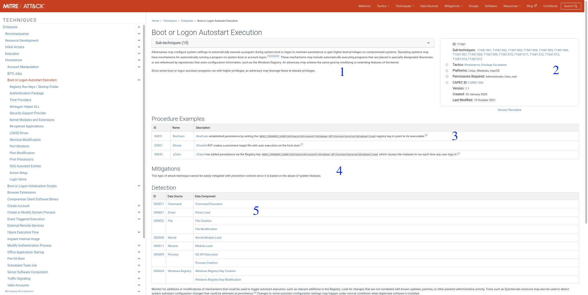Collapse the Persistence chevron in sidebar
The width and height of the screenshot is (588, 295).
pyautogui.click(x=139, y=60)
